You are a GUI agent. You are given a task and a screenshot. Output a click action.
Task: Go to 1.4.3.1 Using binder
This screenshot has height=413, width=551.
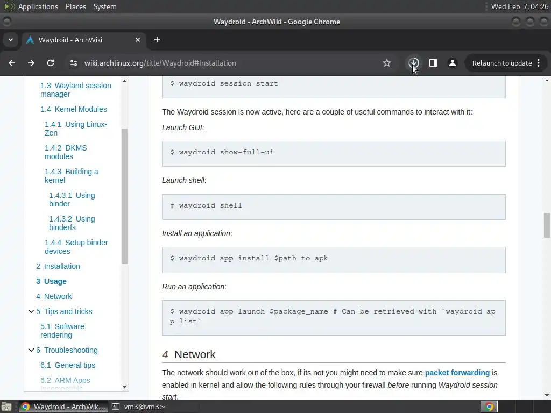tap(72, 200)
